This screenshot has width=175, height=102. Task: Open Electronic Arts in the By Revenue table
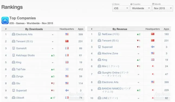(110, 82)
